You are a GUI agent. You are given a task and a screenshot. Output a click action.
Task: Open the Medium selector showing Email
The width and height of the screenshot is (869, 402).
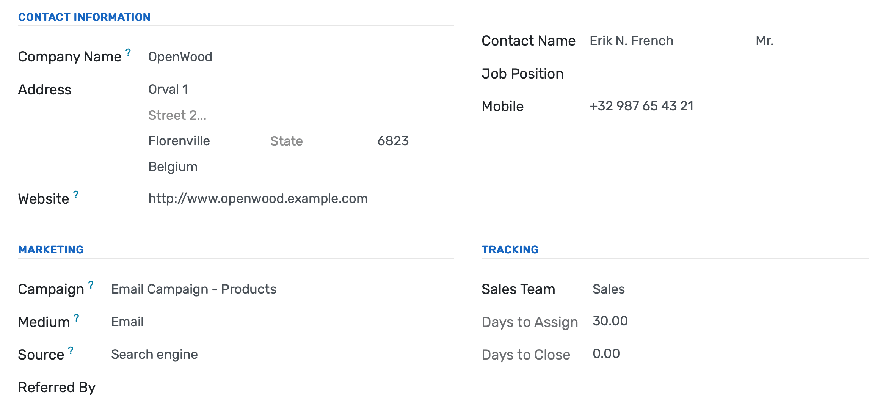pyautogui.click(x=127, y=322)
